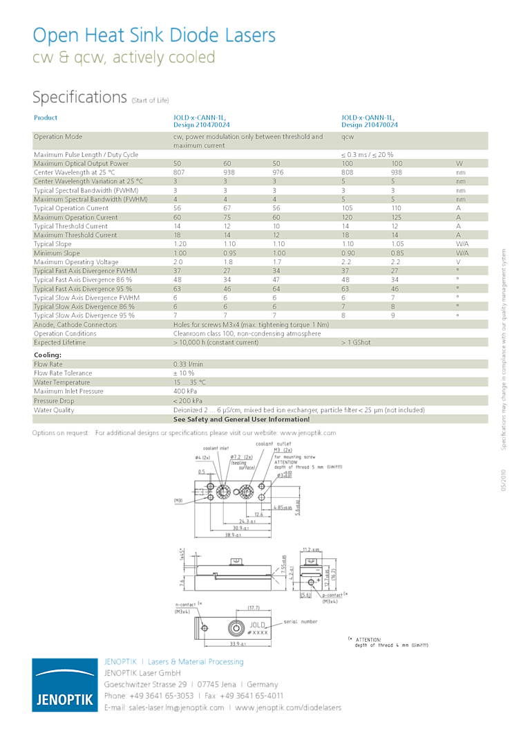
Task: Click the 'cw & qcw, actively cooled' subtitle
Action: [124, 57]
